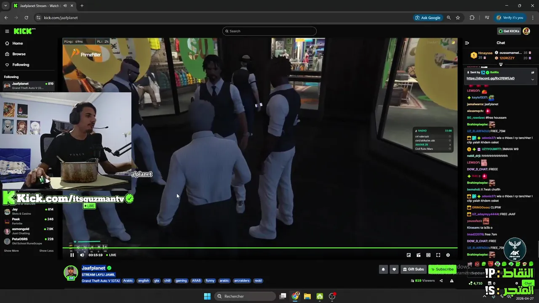The height and width of the screenshot is (303, 539).
Task: Click the Get KICKs button
Action: (509, 31)
